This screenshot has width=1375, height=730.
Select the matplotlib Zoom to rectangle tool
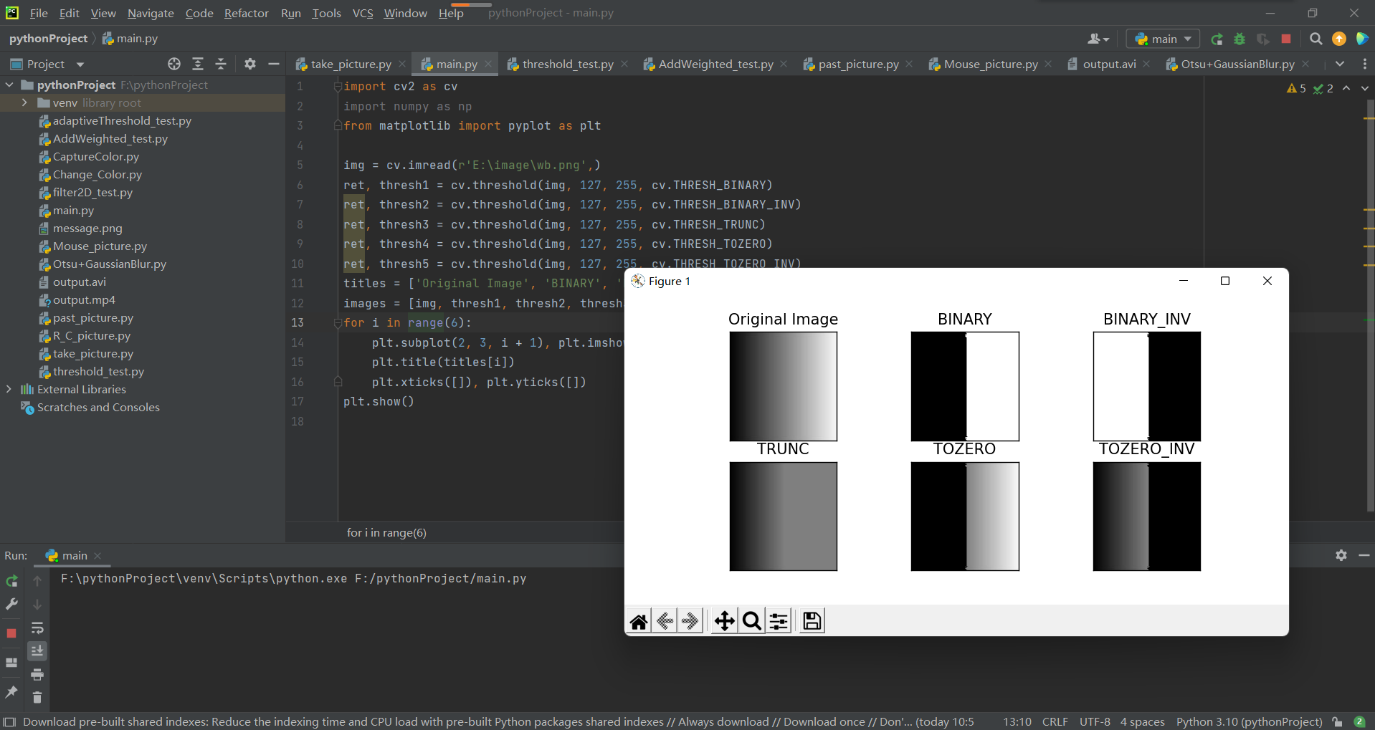[751, 621]
